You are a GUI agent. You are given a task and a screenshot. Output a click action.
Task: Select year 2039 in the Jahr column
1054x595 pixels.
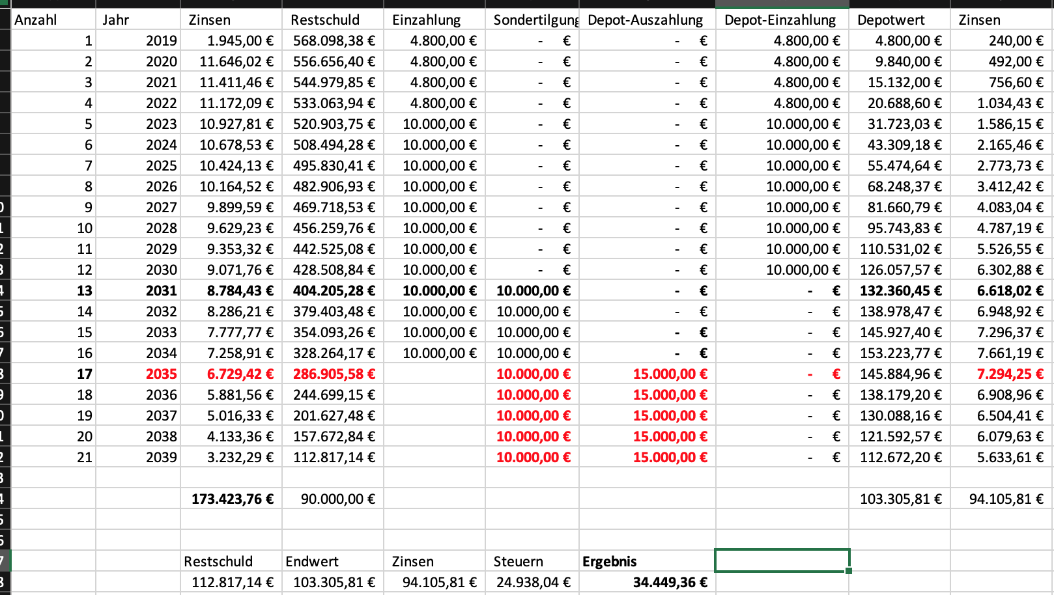pos(138,457)
